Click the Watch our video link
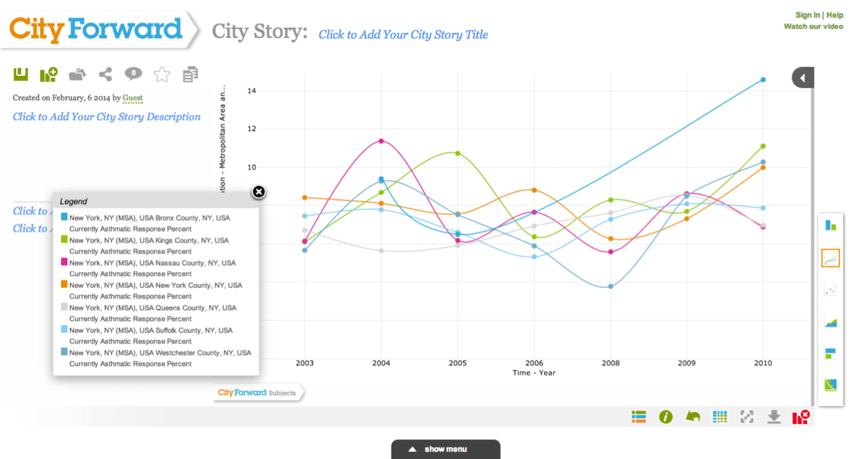852x459 pixels. click(x=813, y=26)
